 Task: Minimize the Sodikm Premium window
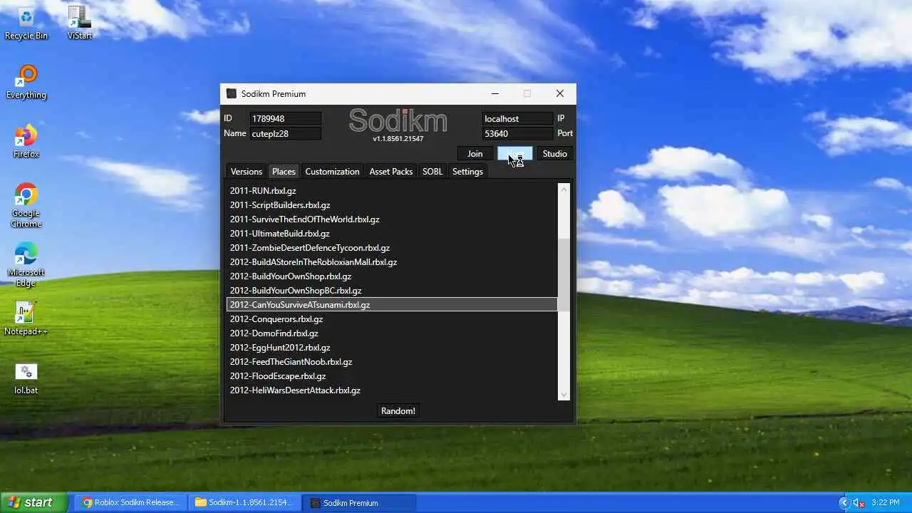point(495,93)
